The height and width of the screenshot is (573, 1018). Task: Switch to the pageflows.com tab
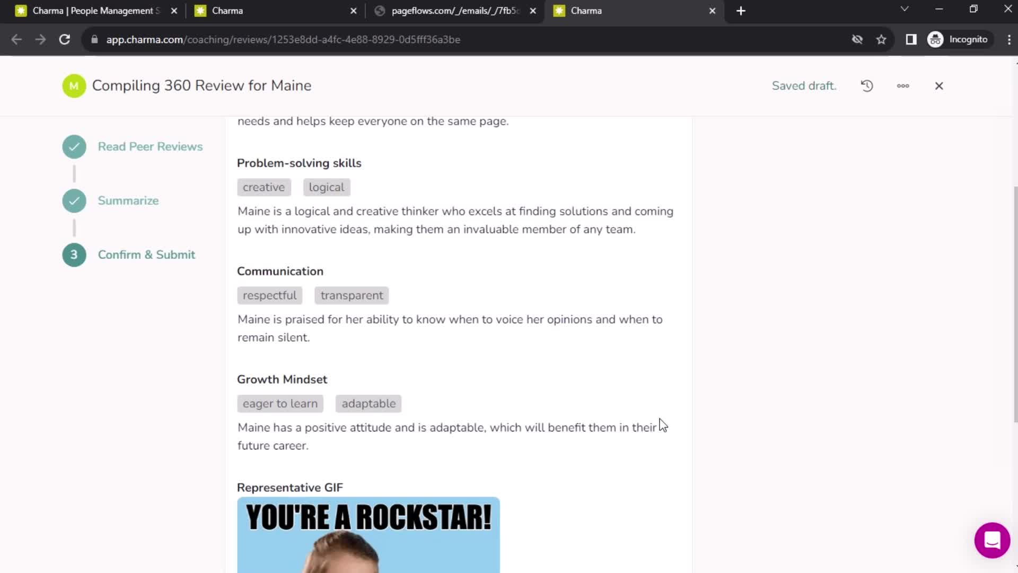tap(454, 11)
